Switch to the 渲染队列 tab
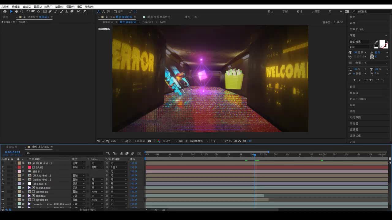 pyautogui.click(x=11, y=147)
